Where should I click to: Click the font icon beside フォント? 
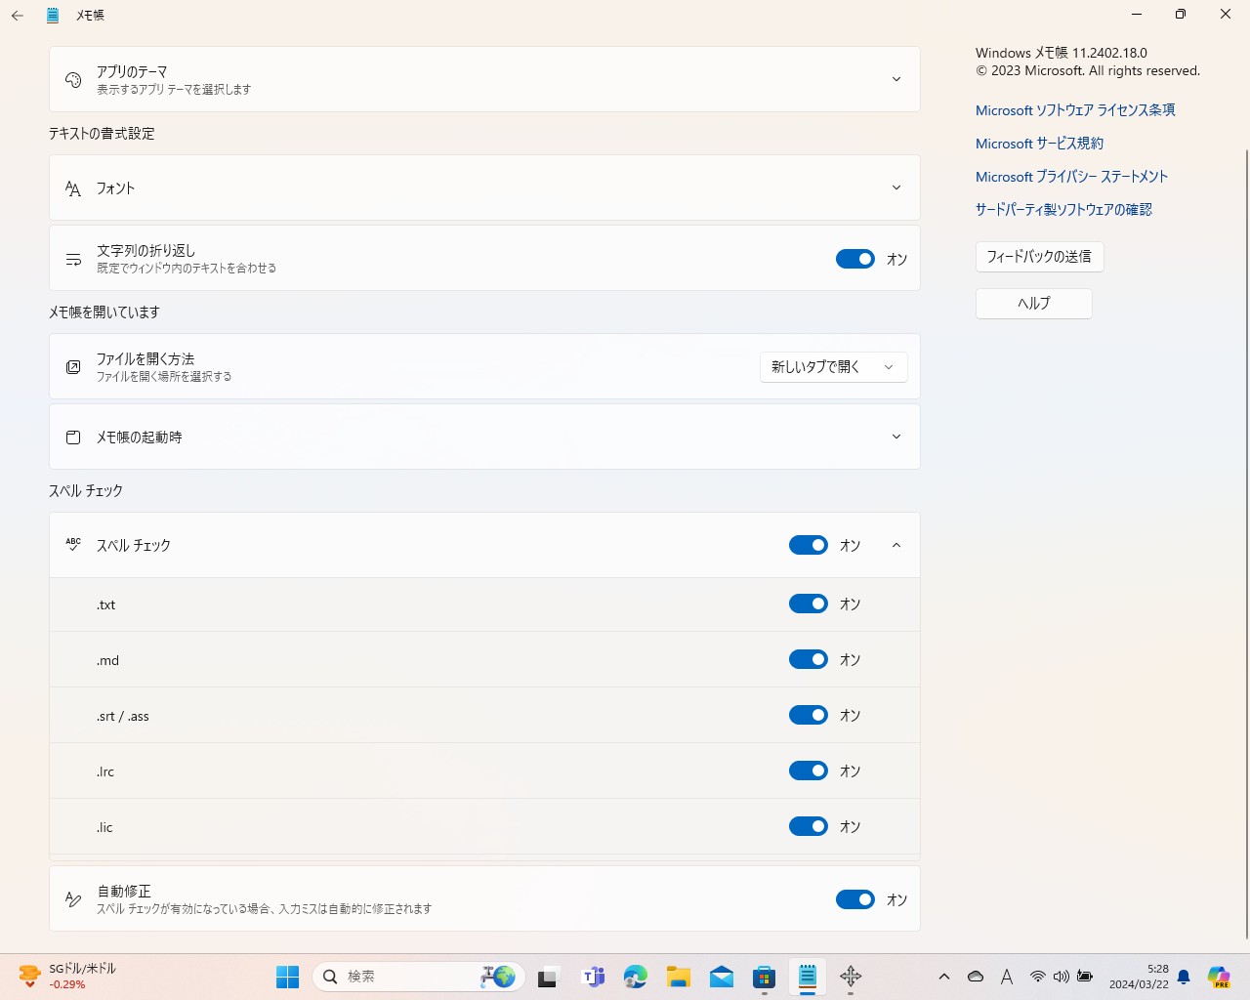click(x=73, y=187)
